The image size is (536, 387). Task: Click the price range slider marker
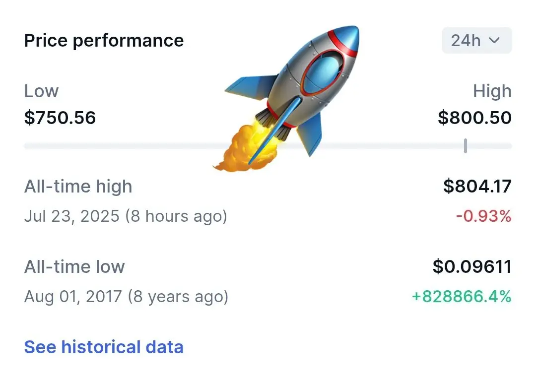[465, 146]
